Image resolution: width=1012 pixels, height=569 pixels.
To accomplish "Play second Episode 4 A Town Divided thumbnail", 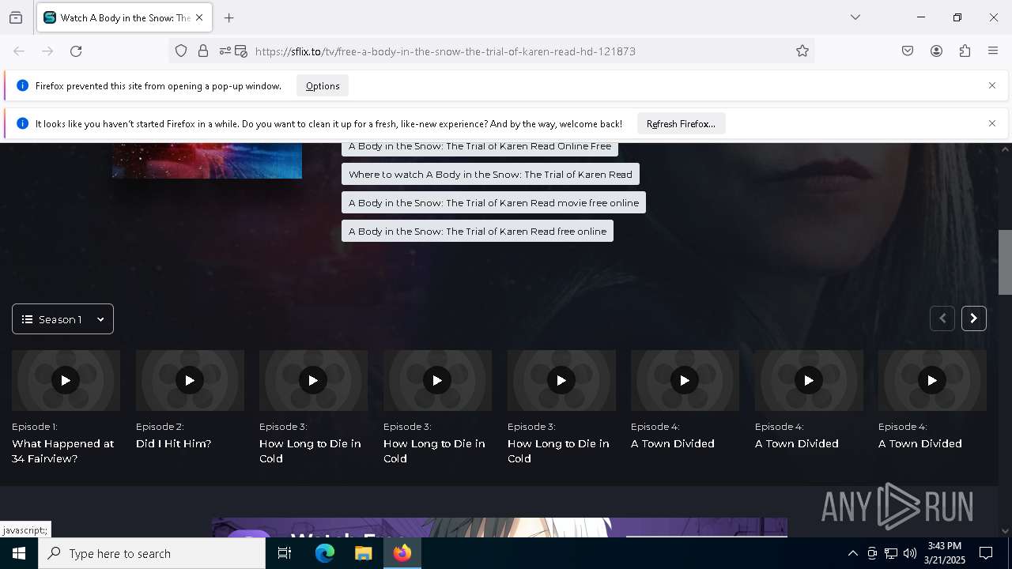I will pyautogui.click(x=809, y=380).
